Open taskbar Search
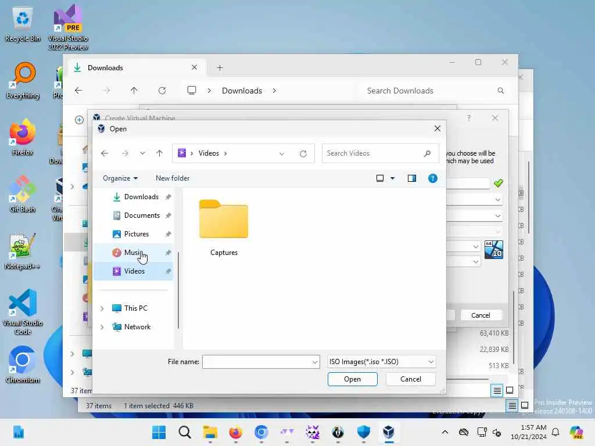 coord(185,432)
